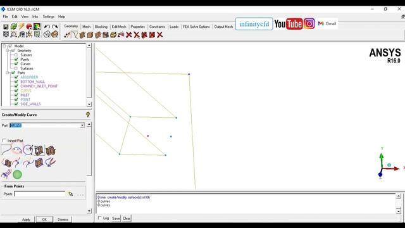
Task: Open the File menu
Action: [6, 16]
